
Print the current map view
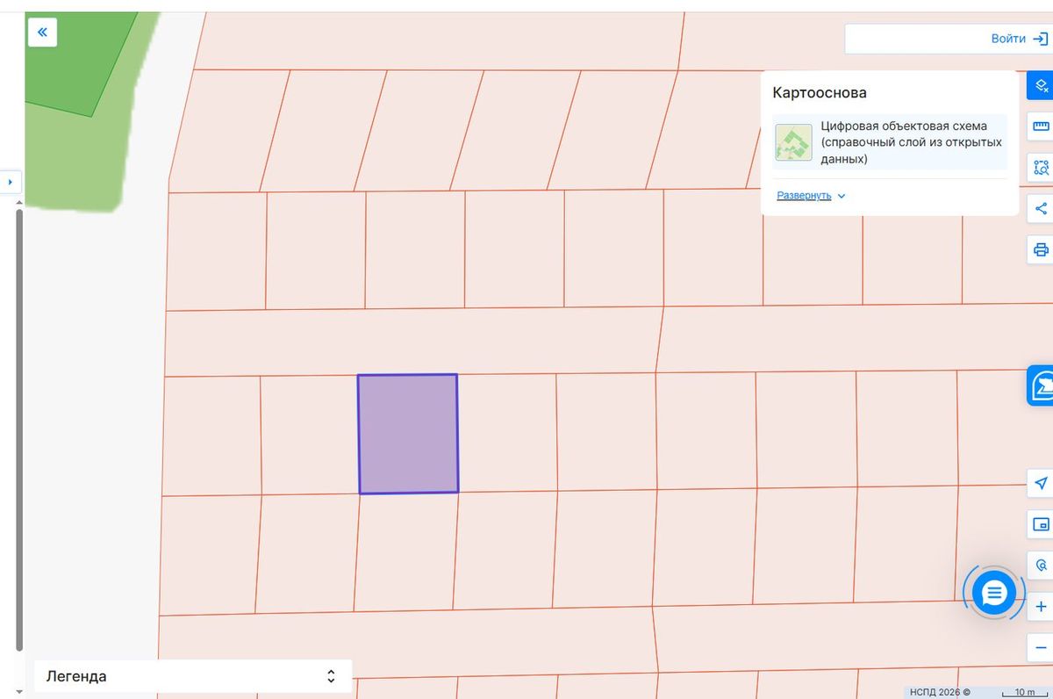click(1041, 249)
